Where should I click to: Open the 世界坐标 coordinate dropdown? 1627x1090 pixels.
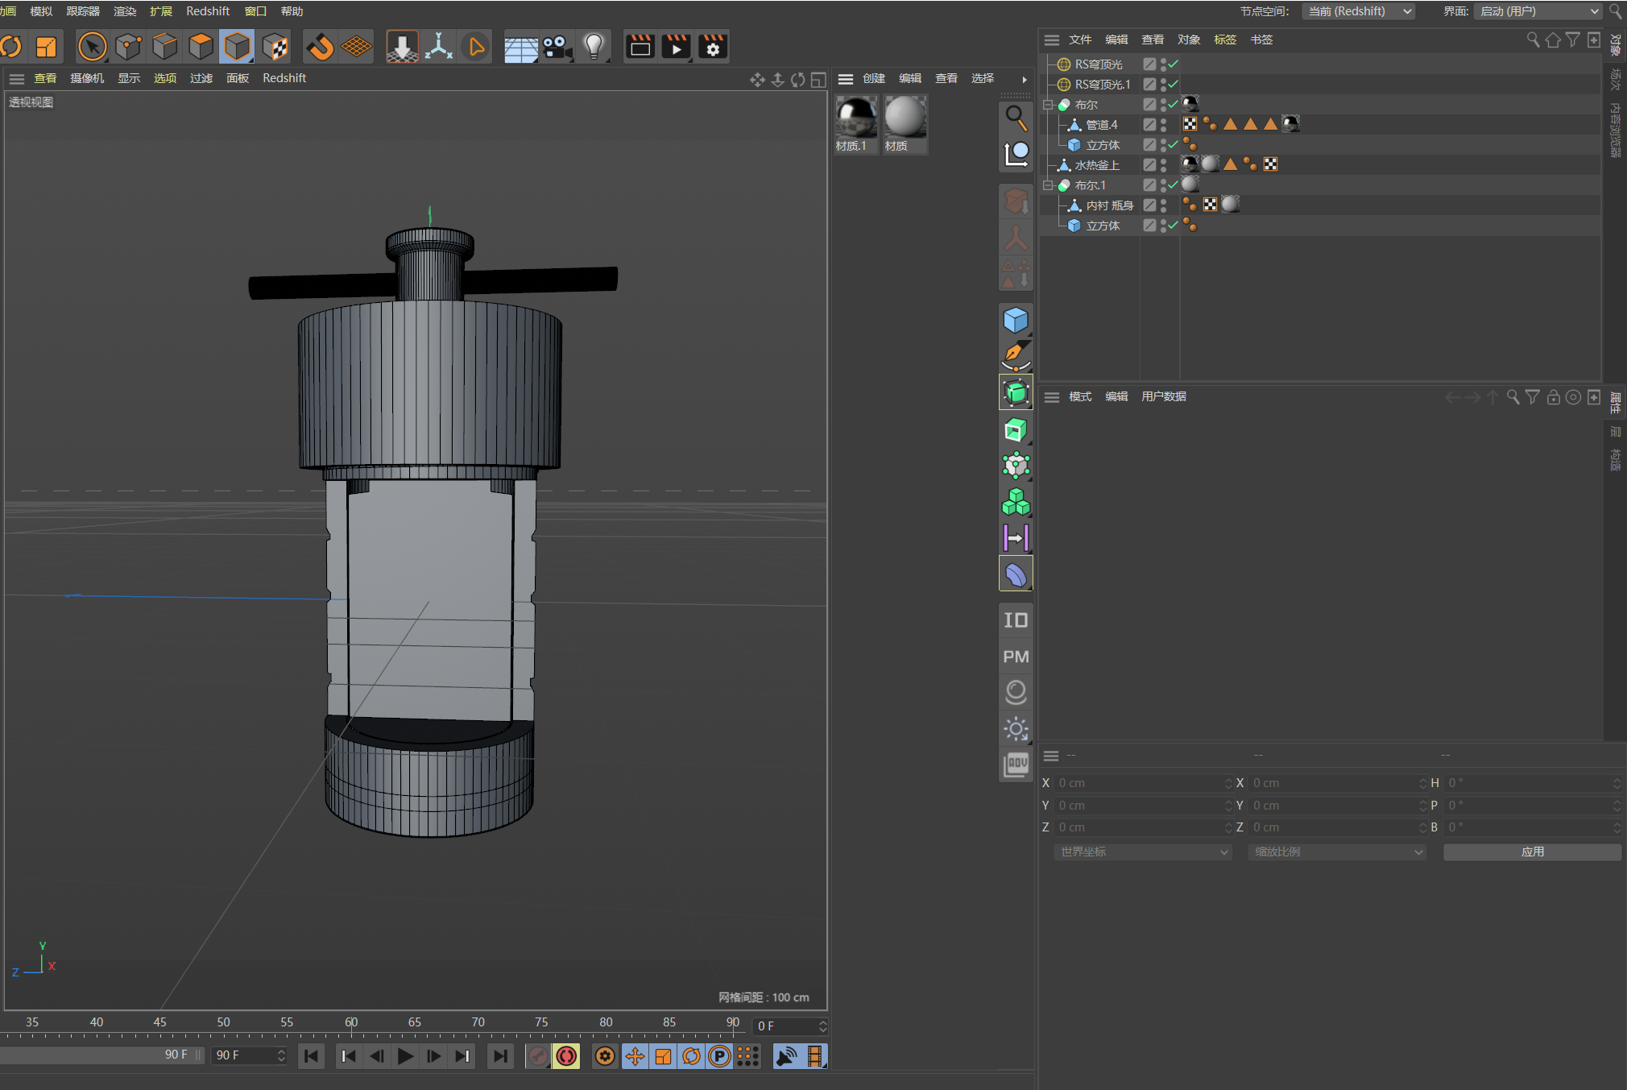[1143, 852]
